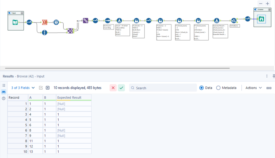Click the 000 number formatting icon

269,88
